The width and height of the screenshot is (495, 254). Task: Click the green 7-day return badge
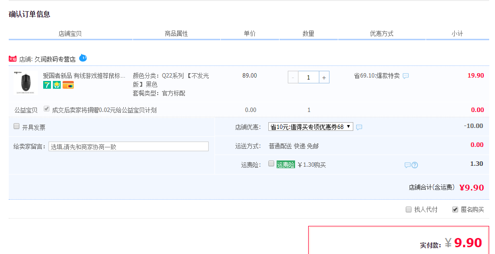coord(47,85)
